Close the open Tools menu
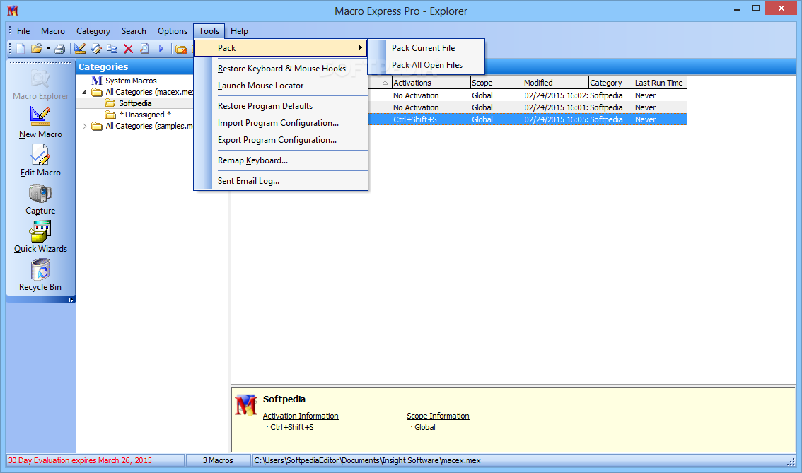802x473 pixels. tap(209, 31)
